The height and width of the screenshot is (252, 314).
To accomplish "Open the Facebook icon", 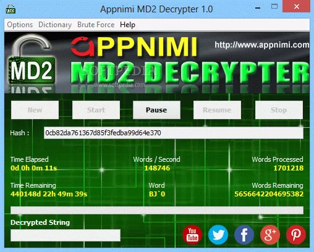I will click(x=244, y=235).
